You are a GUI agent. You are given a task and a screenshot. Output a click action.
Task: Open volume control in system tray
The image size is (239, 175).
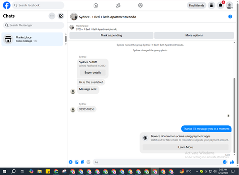click(215, 172)
